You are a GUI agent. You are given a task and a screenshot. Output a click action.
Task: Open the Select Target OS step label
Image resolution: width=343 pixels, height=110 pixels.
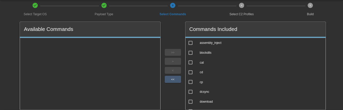click(x=35, y=14)
